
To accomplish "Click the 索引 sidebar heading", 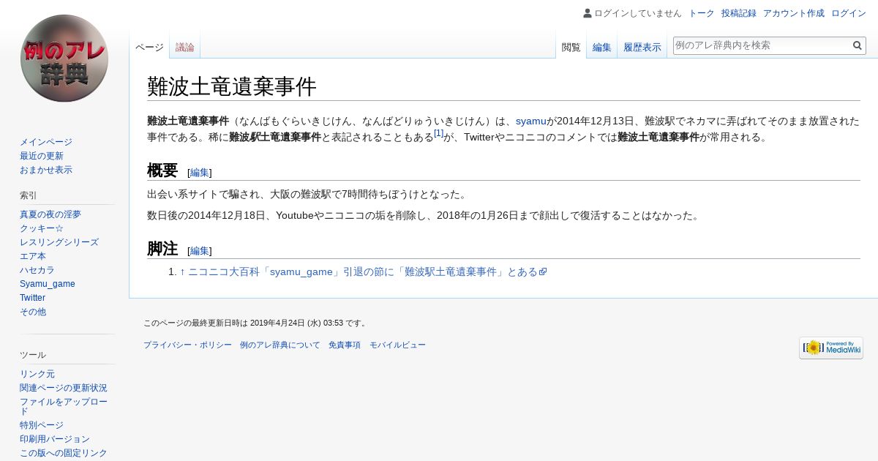I will pos(29,195).
